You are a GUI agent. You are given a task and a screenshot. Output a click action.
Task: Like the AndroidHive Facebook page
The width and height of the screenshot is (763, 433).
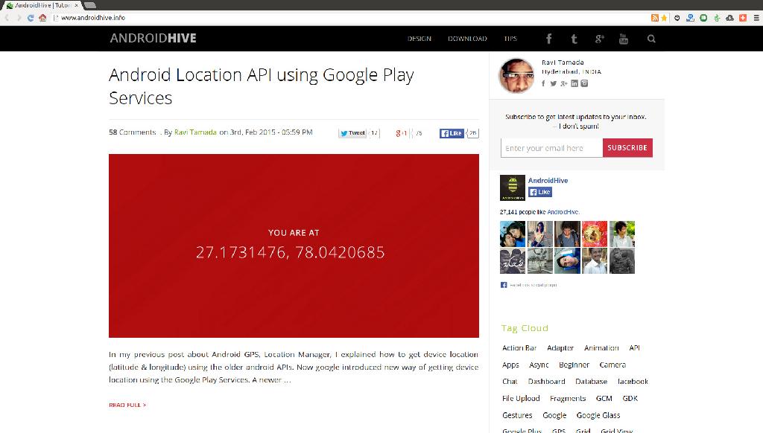tap(539, 192)
